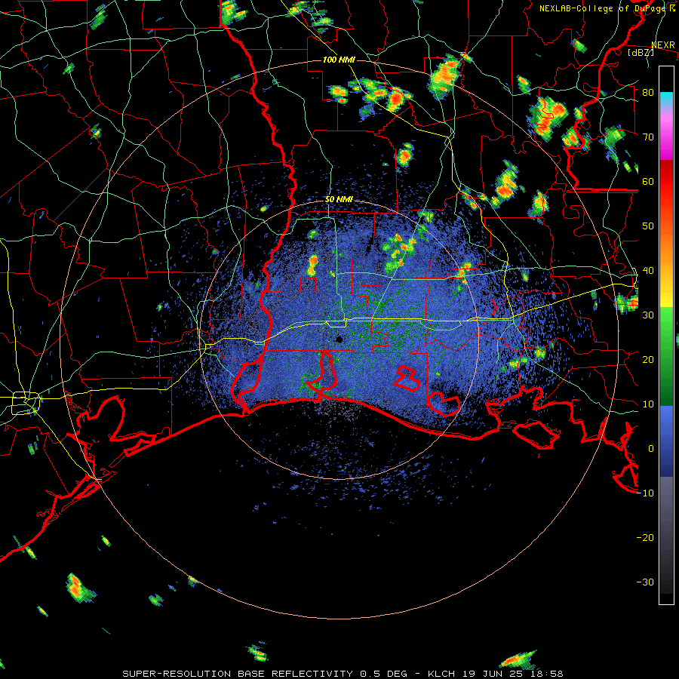Click the 60 value on the dBZ scale
The height and width of the screenshot is (679, 679).
click(x=648, y=181)
